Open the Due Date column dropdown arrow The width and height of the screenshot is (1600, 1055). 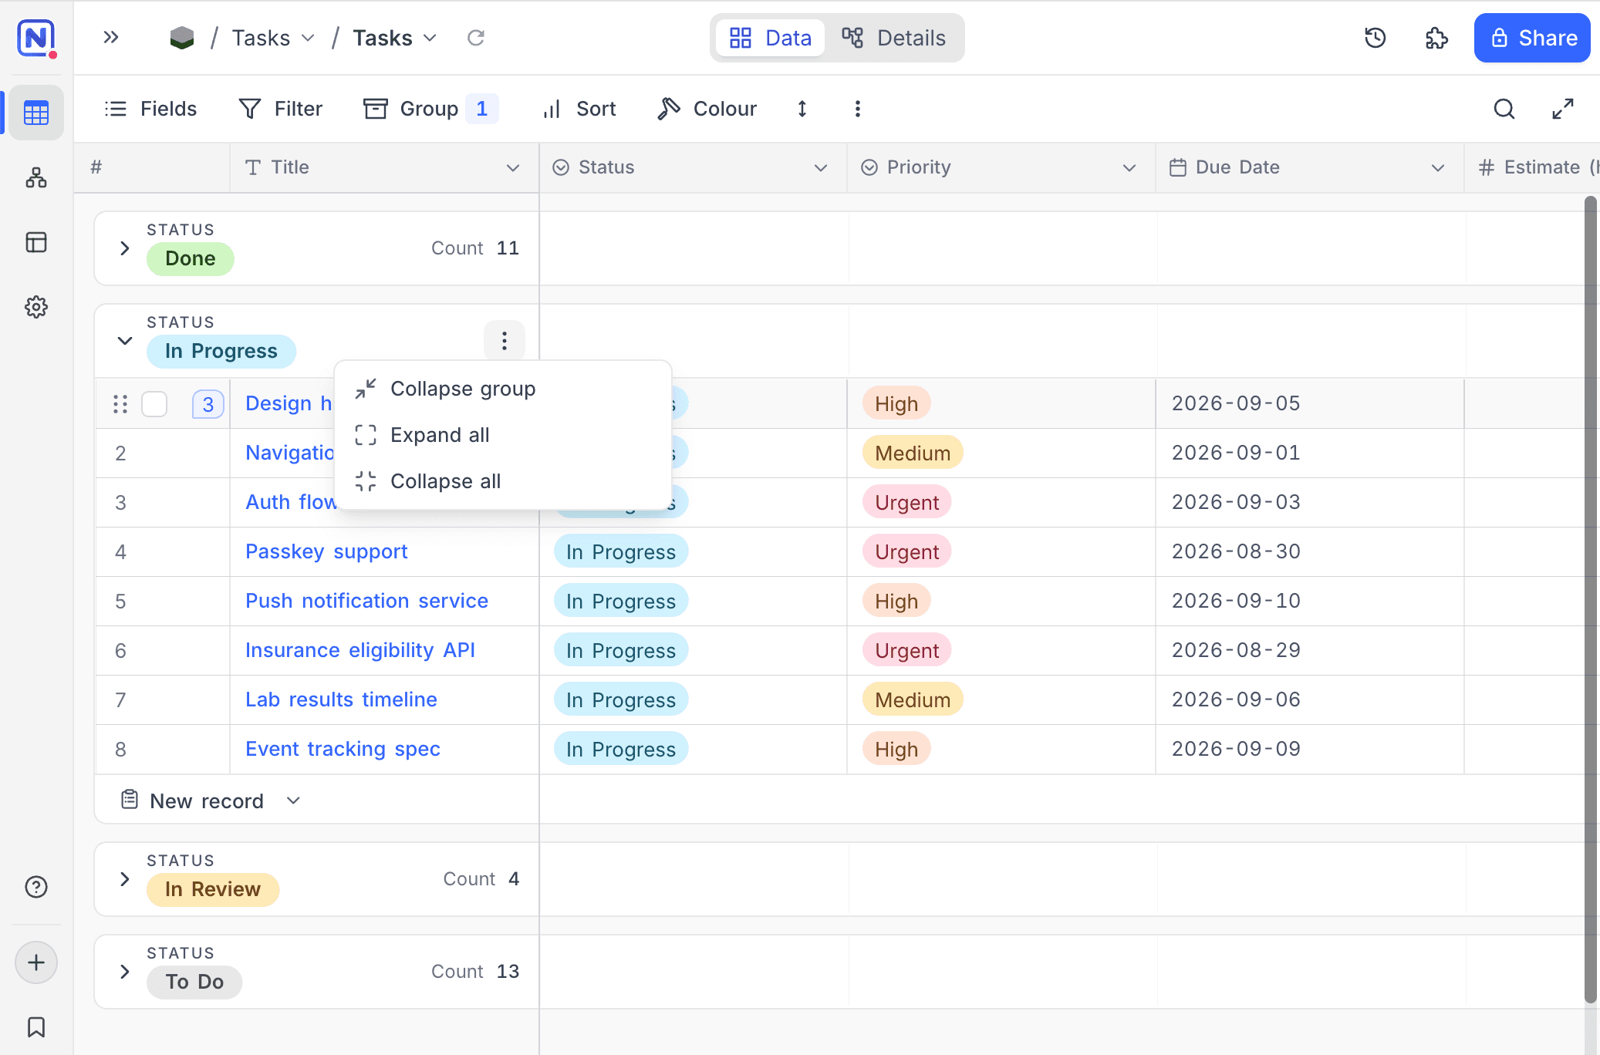[1438, 167]
